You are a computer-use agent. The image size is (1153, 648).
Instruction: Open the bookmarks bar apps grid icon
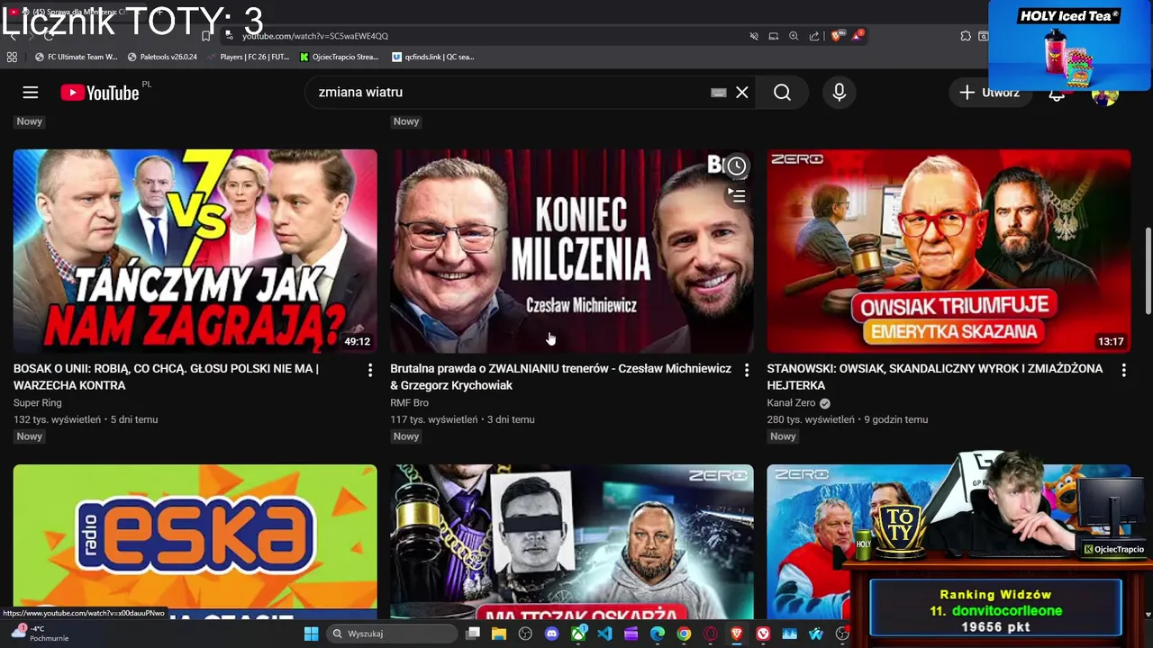coord(12,57)
